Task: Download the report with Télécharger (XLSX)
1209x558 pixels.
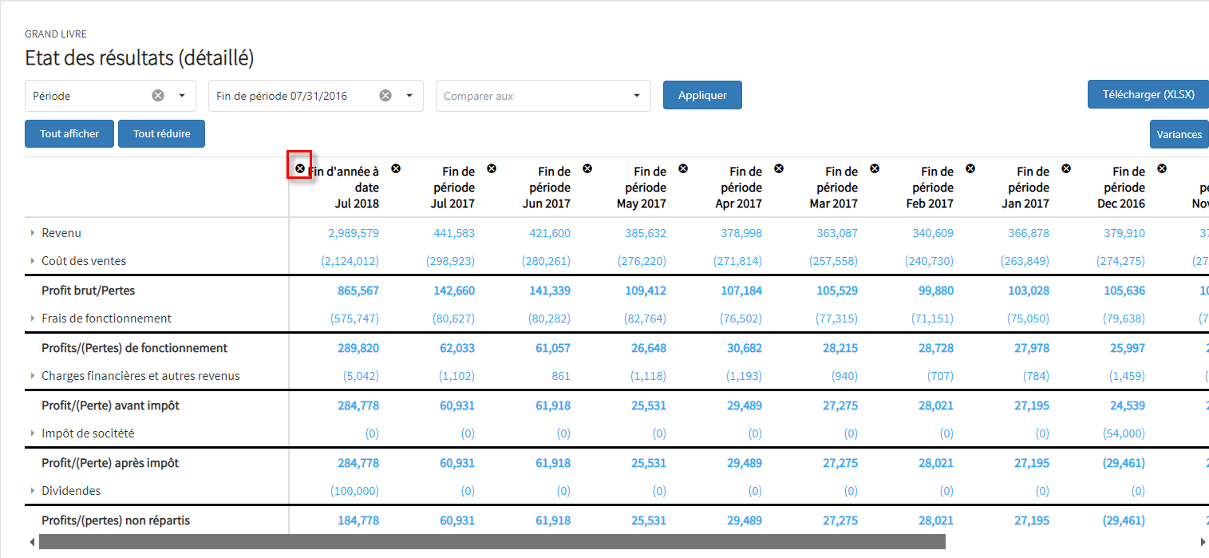Action: [x=1148, y=94]
